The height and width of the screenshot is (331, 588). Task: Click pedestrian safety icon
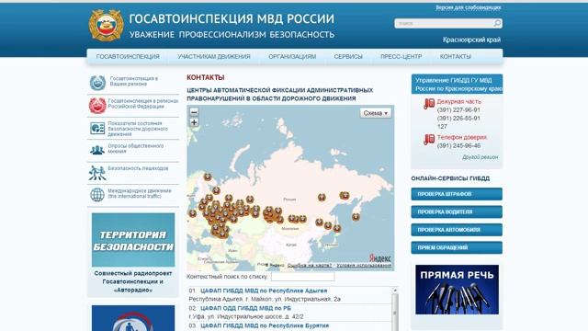(97, 173)
